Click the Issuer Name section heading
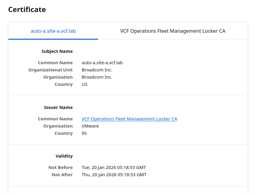The image size is (256, 193). pyautogui.click(x=58, y=107)
